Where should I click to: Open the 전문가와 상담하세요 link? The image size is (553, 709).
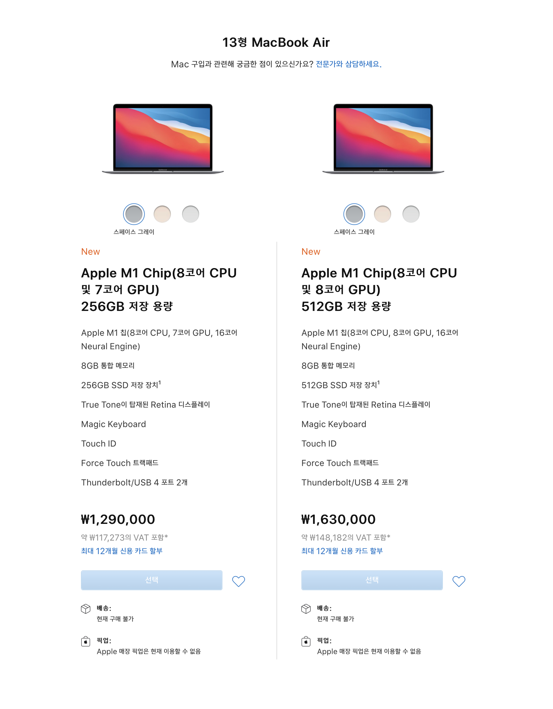click(348, 64)
